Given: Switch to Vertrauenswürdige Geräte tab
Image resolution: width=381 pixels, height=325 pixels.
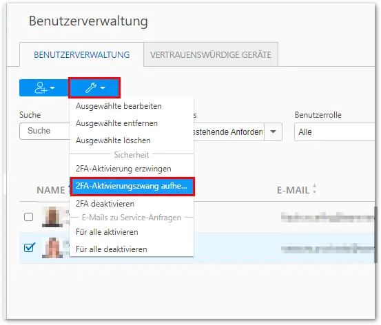Looking at the screenshot, I should tap(211, 54).
